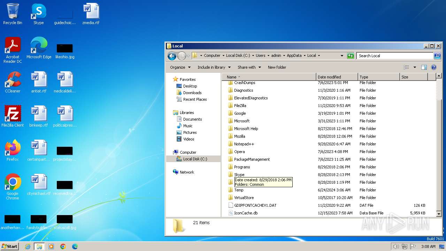Click the Explorer Back arrow button

[172, 56]
